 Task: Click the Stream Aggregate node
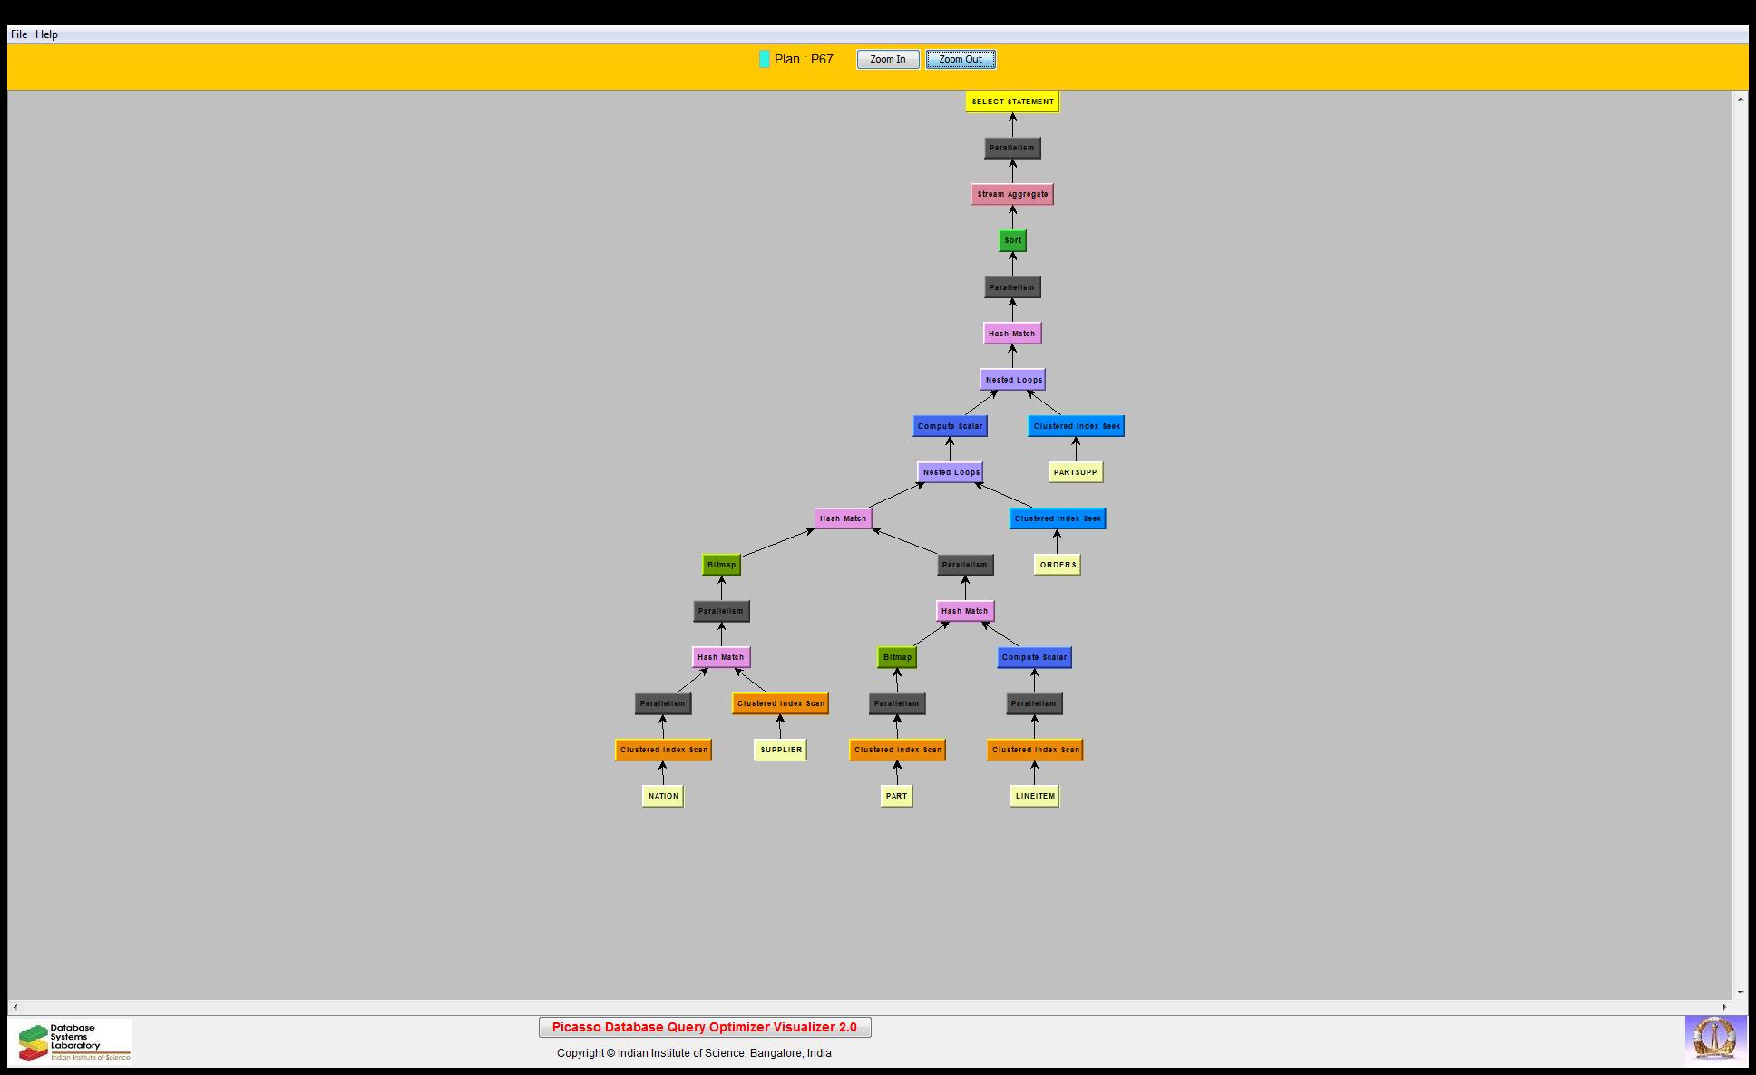(x=1012, y=194)
